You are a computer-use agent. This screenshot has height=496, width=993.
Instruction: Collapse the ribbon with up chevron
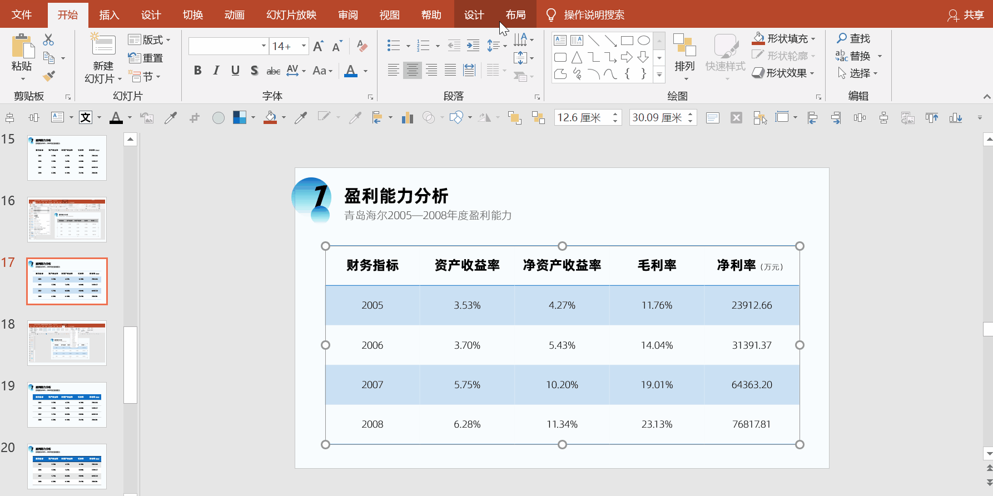(987, 96)
